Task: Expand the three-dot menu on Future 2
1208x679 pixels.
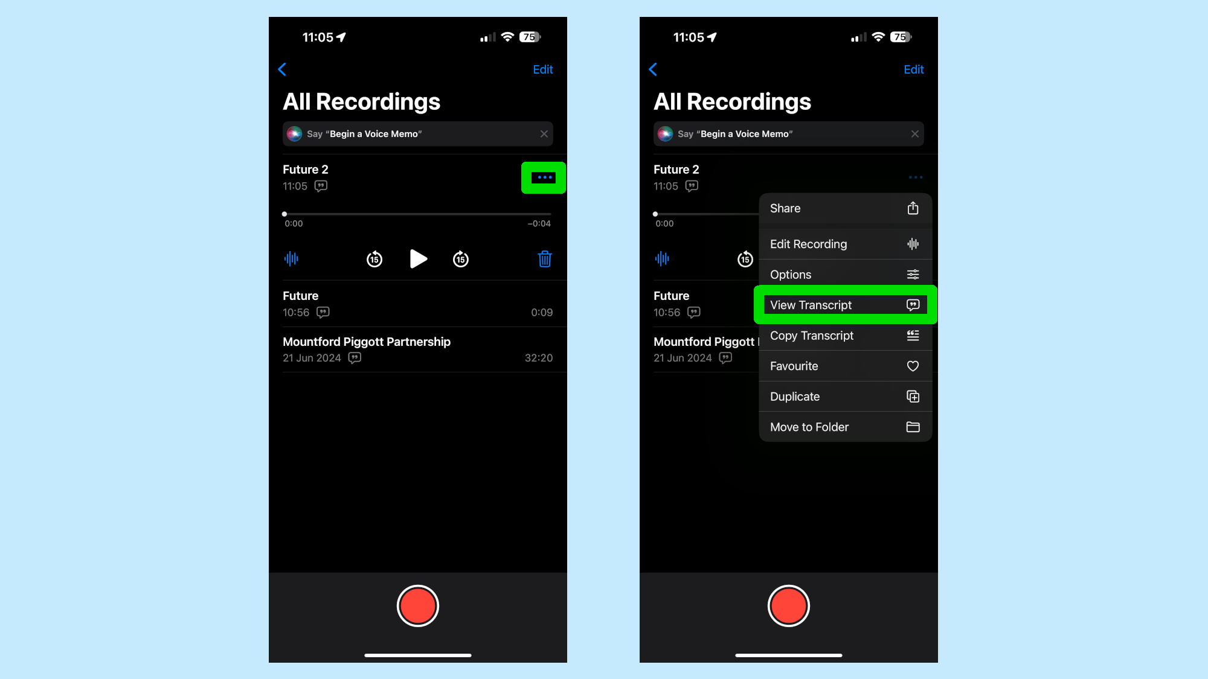Action: (x=544, y=177)
